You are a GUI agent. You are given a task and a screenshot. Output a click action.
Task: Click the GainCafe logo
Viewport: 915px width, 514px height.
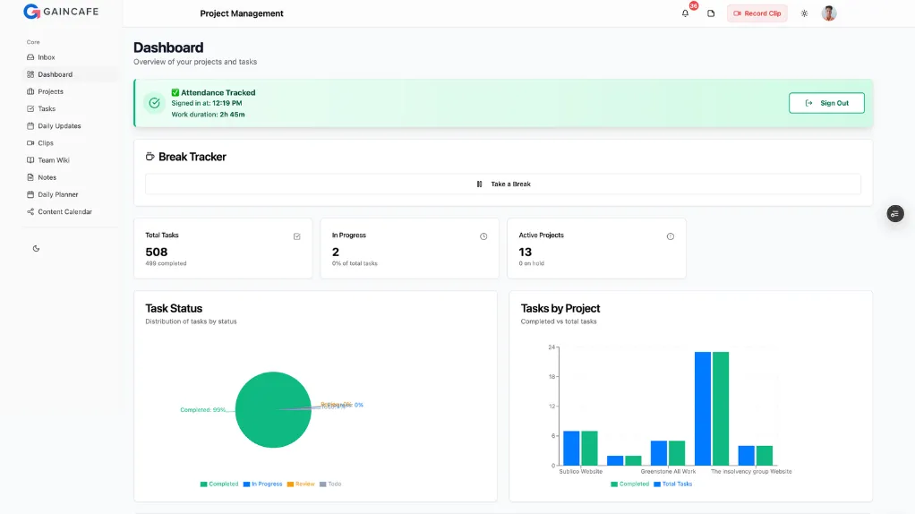(61, 12)
